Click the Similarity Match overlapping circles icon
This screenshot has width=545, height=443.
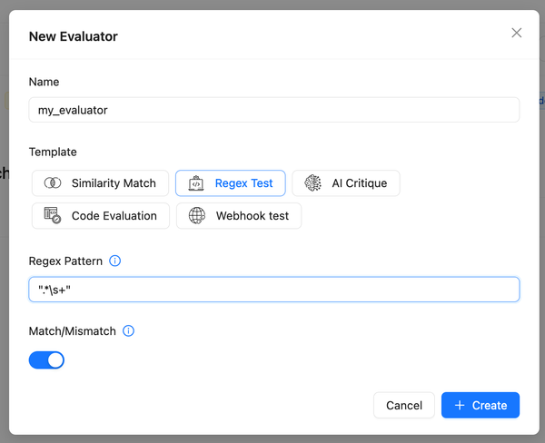click(x=52, y=183)
